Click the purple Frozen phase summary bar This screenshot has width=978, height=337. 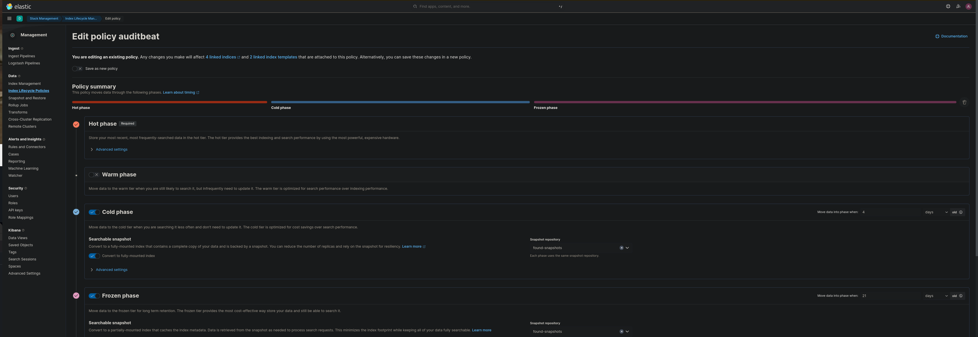(745, 102)
